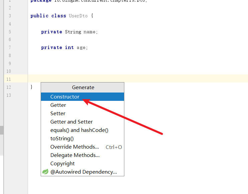Click the closing brace on line 12
The width and height of the screenshot is (248, 194).
click(x=32, y=87)
